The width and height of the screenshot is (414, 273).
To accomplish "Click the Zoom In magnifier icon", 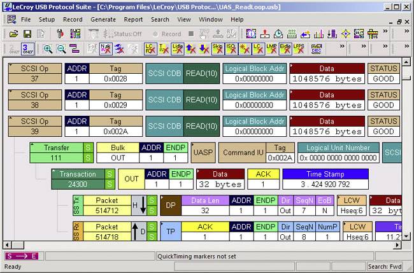I will click(48, 49).
